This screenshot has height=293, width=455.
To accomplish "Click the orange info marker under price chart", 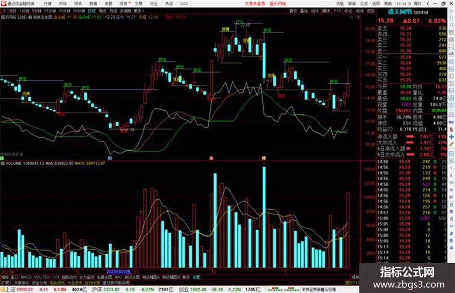I will click(x=263, y=158).
